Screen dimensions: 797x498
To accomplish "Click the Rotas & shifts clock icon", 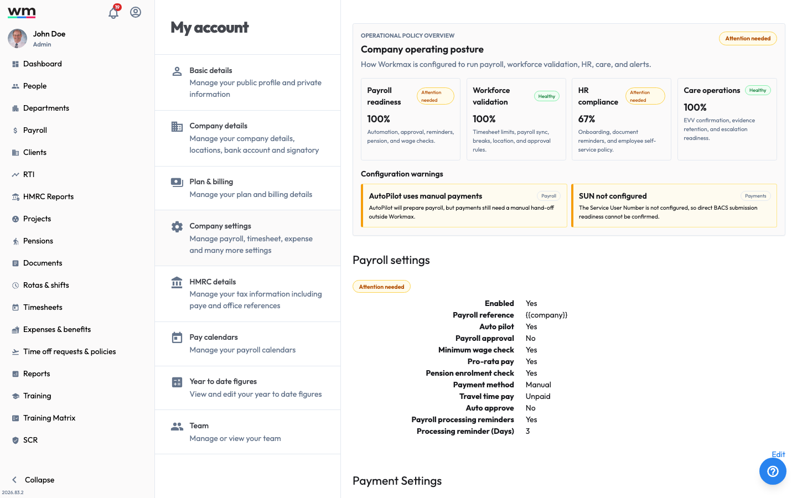I will pyautogui.click(x=15, y=286).
